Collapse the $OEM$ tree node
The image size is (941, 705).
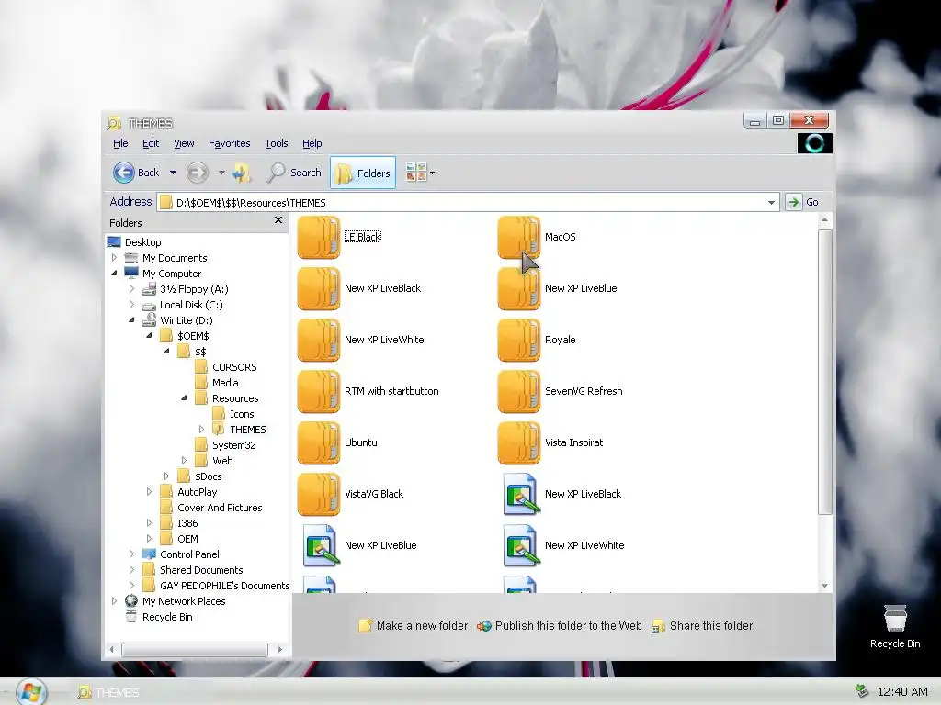[149, 336]
